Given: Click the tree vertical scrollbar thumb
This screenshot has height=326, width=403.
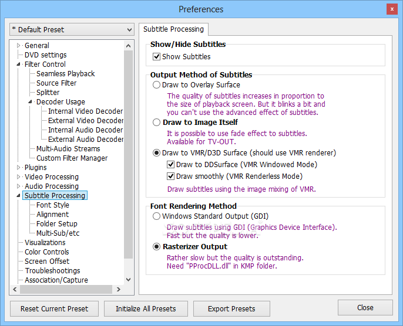Looking at the screenshot, I should tap(129, 154).
